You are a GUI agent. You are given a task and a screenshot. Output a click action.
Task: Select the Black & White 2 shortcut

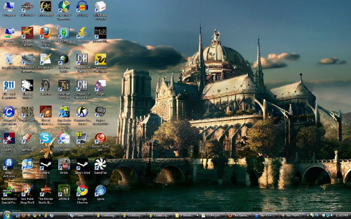pyautogui.click(x=27, y=89)
